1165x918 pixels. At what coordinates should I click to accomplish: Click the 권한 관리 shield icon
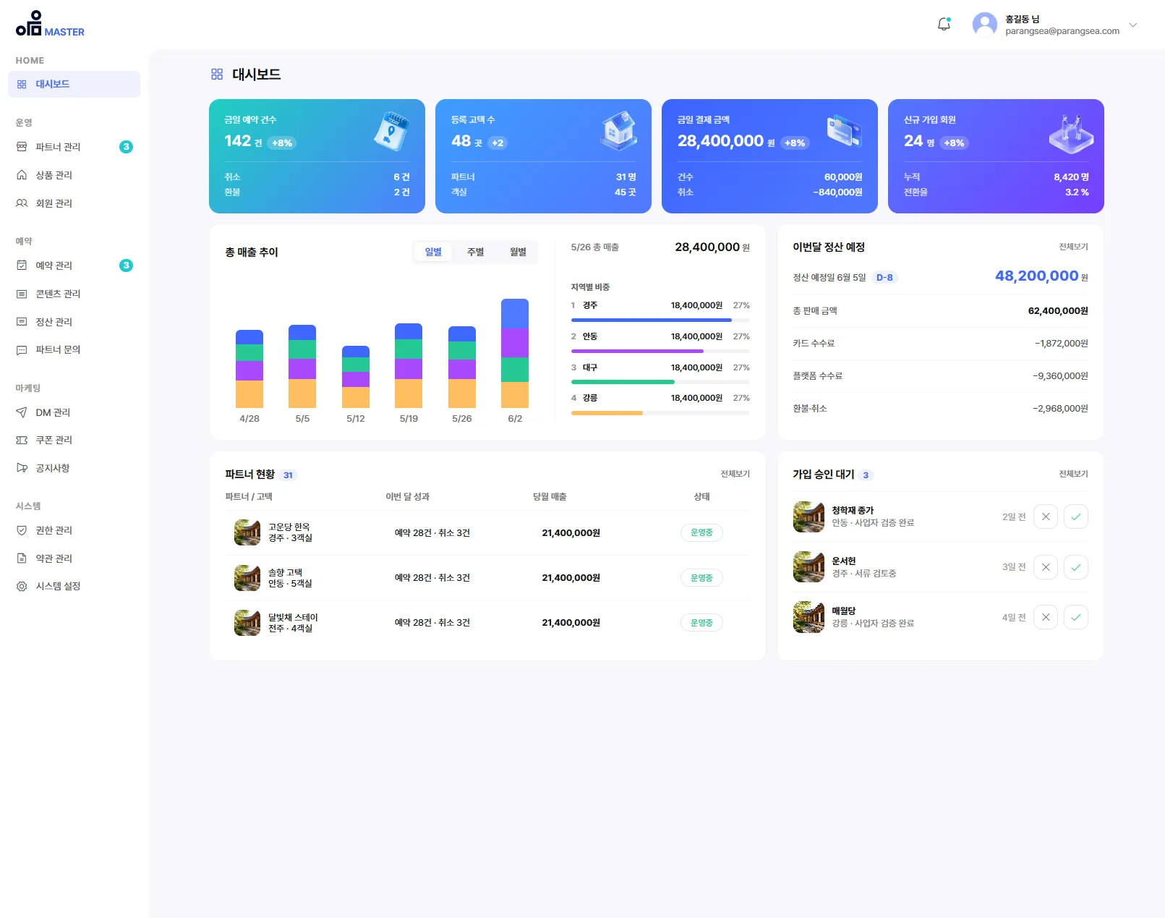(x=22, y=530)
